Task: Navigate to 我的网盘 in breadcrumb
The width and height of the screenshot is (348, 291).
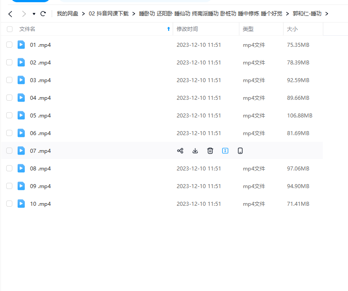Action: (68, 14)
